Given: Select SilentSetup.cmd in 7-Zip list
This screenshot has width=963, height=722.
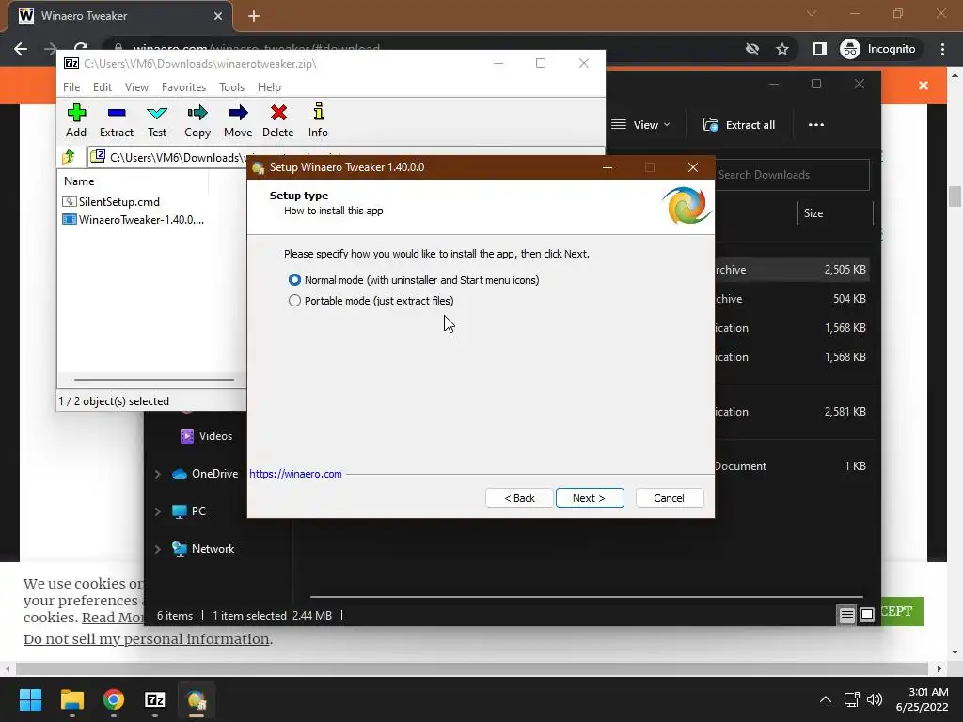Looking at the screenshot, I should (x=112, y=202).
